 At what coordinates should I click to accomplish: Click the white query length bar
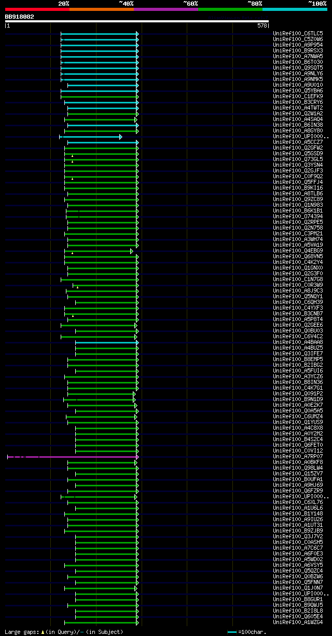pyautogui.click(x=137, y=21)
